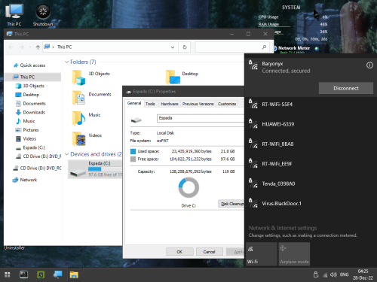Select Downloads in the navigation pane
This screenshot has width=377, height=282.
click(34, 112)
